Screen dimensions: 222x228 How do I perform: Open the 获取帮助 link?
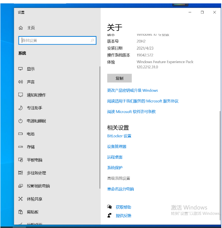pyautogui.click(x=124, y=207)
